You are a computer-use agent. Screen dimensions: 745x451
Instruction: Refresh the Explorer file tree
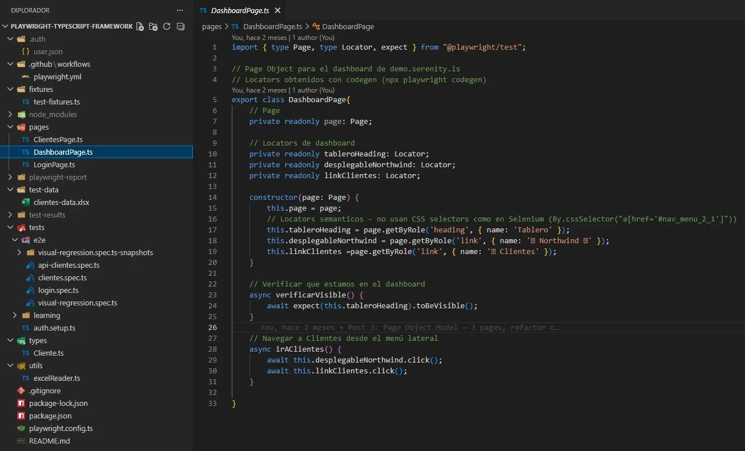(167, 26)
